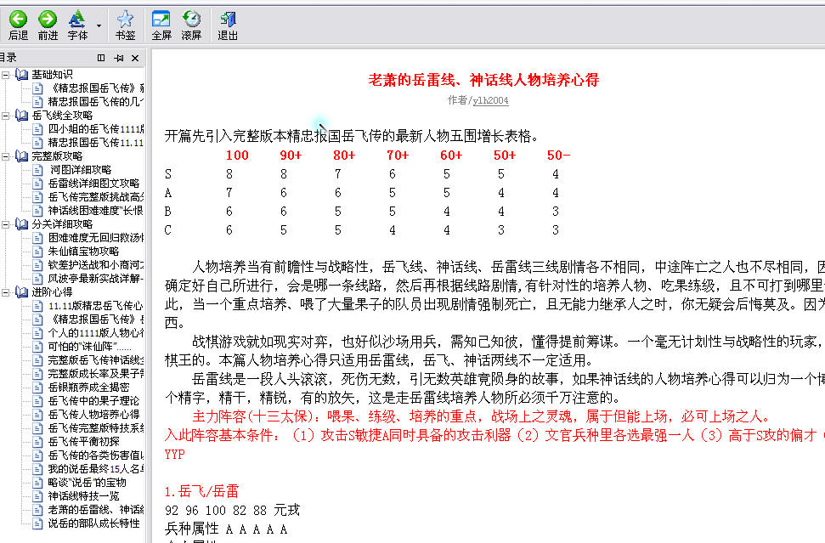Open 我的说岳最终15人名单 page

(96, 469)
